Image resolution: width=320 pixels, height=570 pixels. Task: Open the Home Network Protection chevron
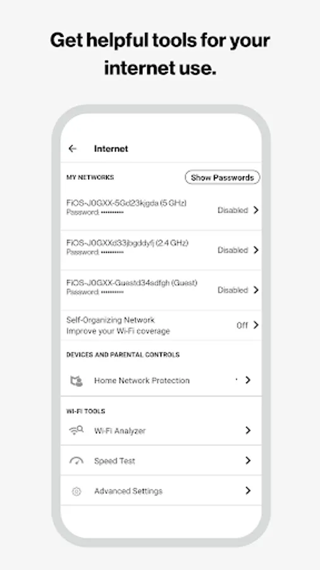click(x=248, y=380)
